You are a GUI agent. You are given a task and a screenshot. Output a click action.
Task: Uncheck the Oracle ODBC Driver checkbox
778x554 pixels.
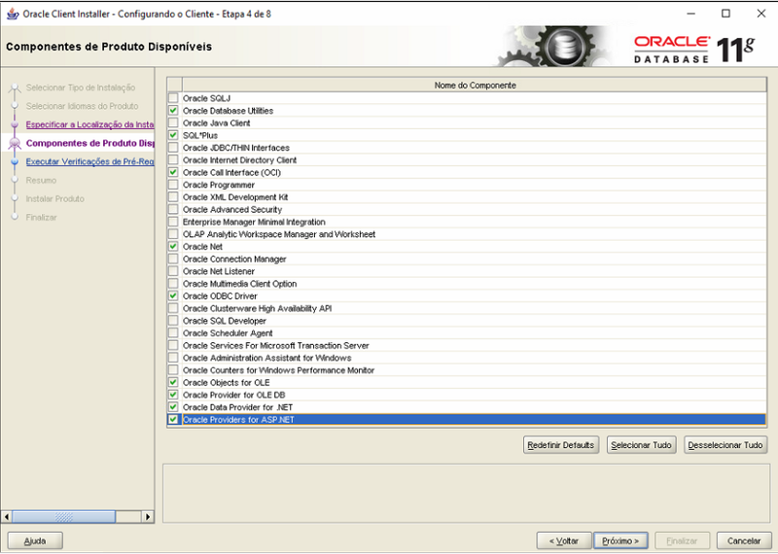173,296
